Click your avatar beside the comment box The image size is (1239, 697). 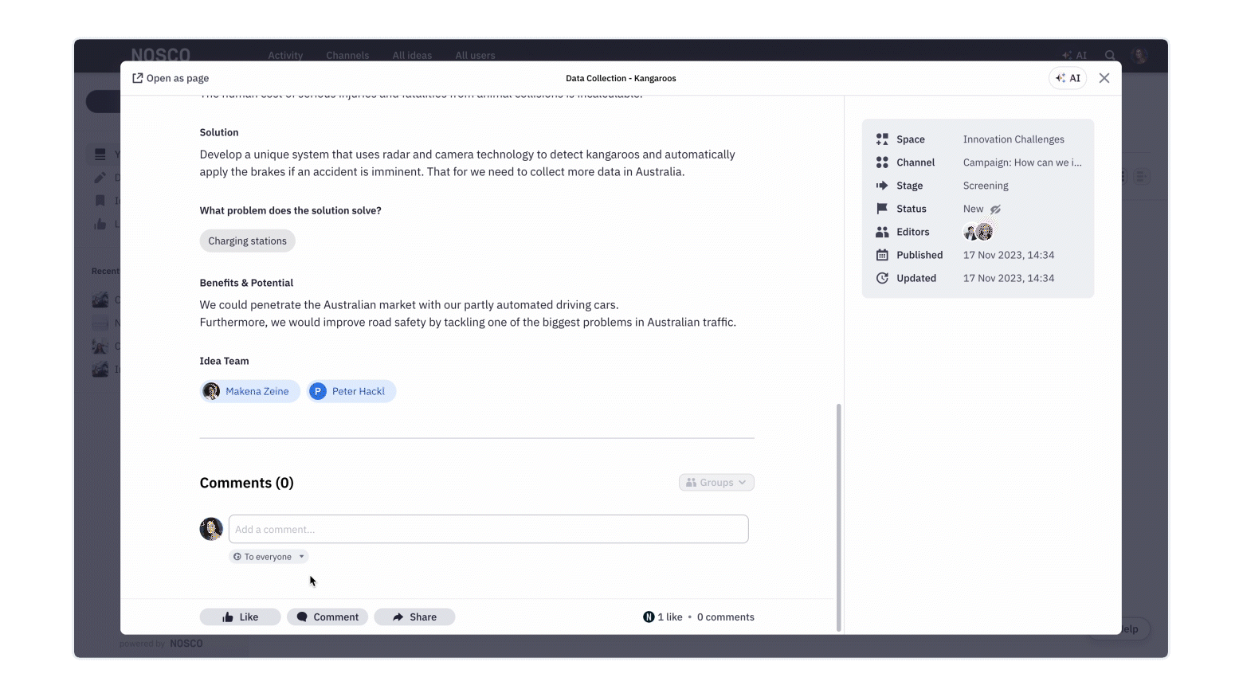point(211,529)
